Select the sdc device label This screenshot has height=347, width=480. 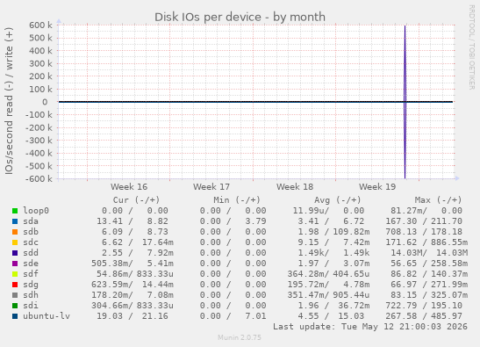(x=31, y=242)
